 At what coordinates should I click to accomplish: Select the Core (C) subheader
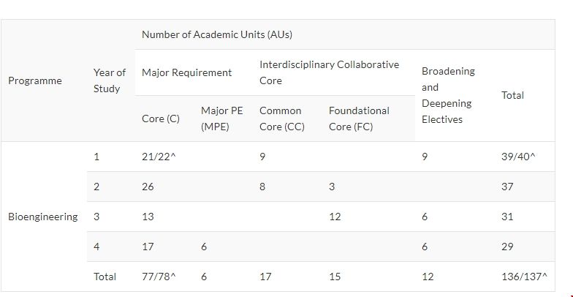pos(161,119)
